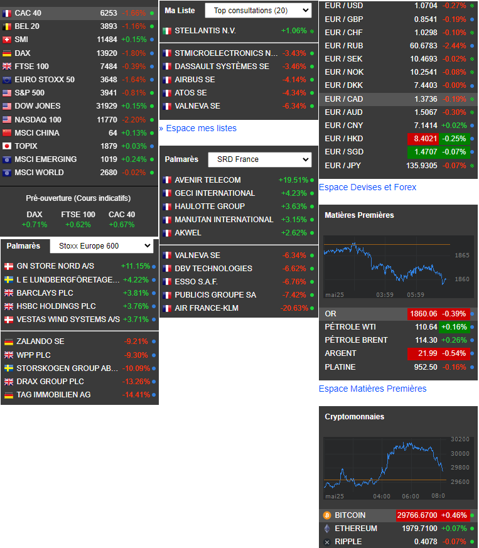This screenshot has height=548, width=479.
Task: Click the German flag beside DAX index
Action: click(x=7, y=53)
